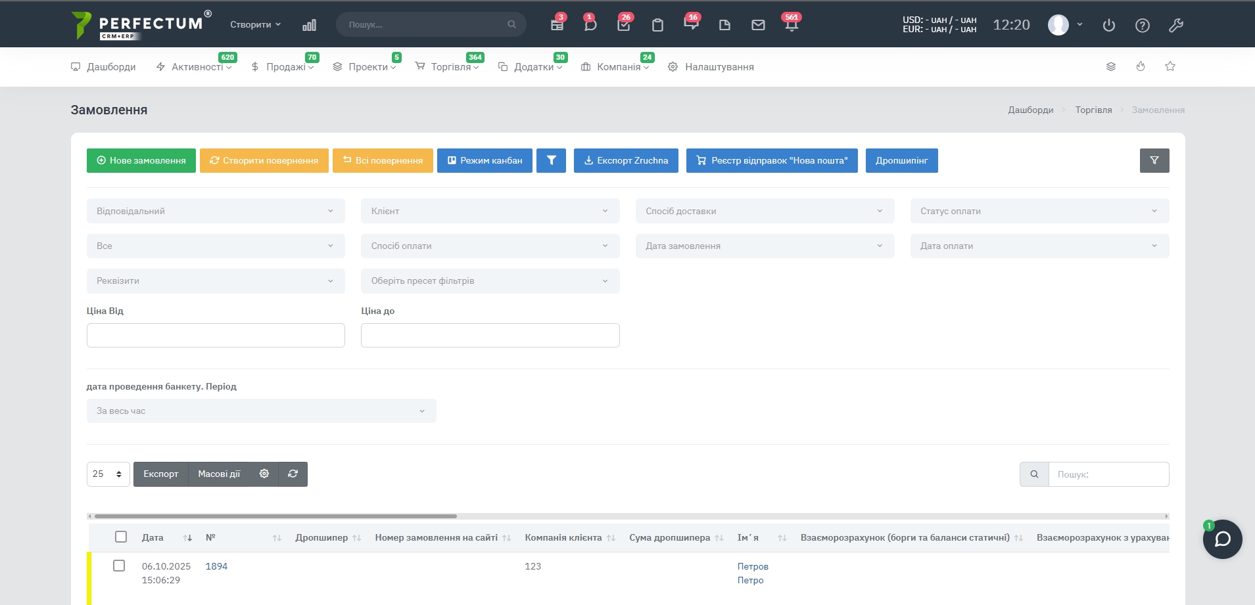Open the live chat bubble widget
This screenshot has width=1255, height=605.
[x=1222, y=539]
